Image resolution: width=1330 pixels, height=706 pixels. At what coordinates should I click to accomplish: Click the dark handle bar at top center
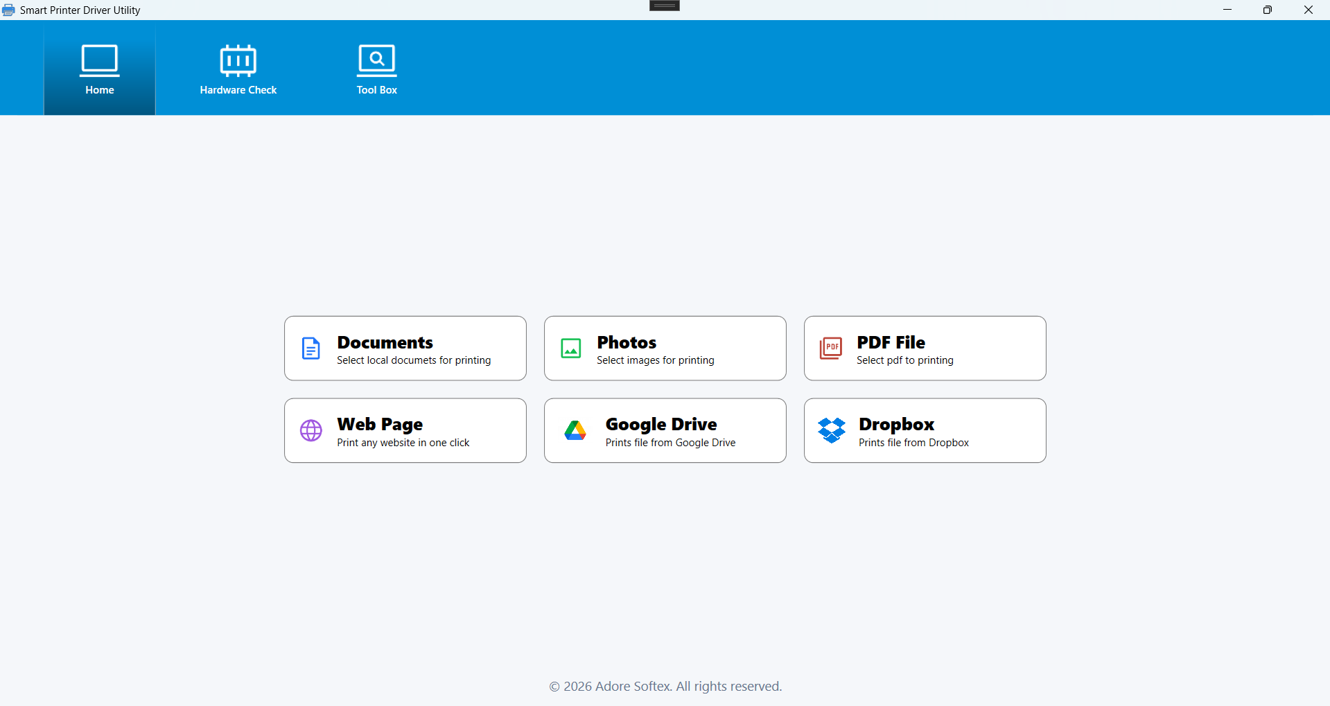click(665, 6)
